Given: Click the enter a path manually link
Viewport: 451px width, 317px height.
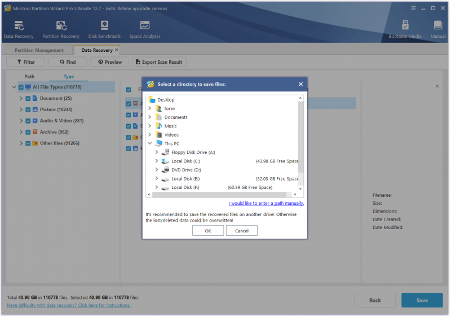Looking at the screenshot, I should (x=267, y=204).
